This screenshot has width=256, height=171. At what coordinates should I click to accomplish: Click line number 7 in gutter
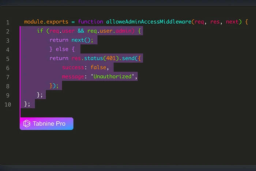tap(8, 77)
